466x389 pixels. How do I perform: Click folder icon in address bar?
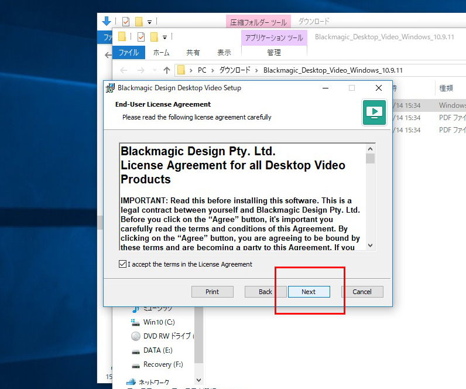point(181,70)
